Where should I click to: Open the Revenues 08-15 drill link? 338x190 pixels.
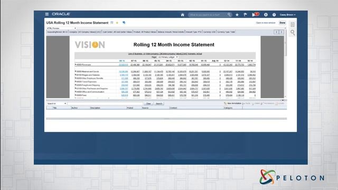(123, 64)
